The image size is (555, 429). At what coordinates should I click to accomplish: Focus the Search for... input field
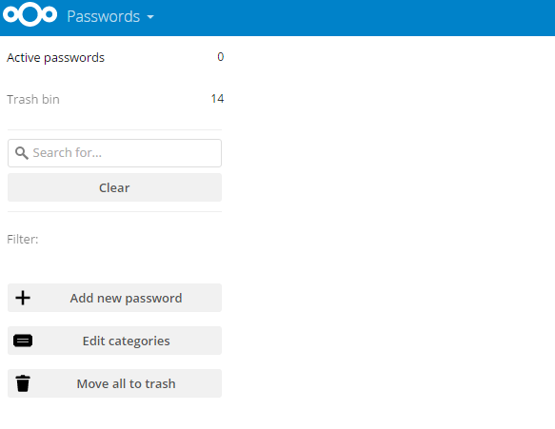114,153
